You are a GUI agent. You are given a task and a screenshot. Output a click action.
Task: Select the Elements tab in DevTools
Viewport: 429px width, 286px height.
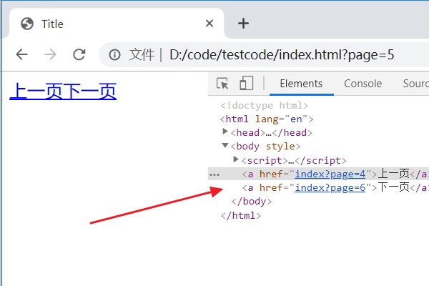click(301, 84)
